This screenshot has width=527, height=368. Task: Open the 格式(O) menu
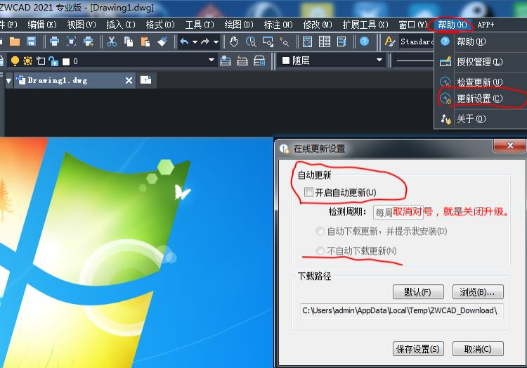tap(160, 25)
